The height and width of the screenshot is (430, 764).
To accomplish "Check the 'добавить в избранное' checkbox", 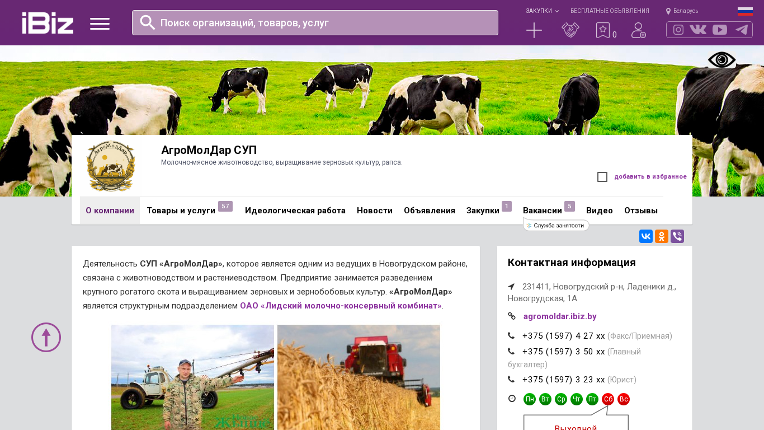I will tap(602, 177).
